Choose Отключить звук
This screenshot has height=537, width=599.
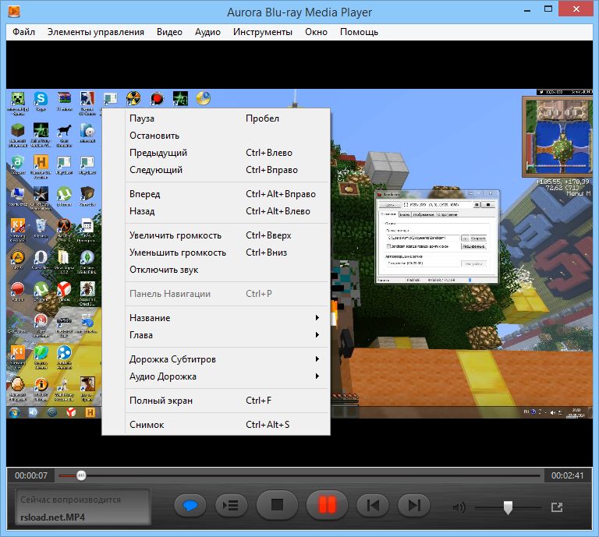pos(216,270)
